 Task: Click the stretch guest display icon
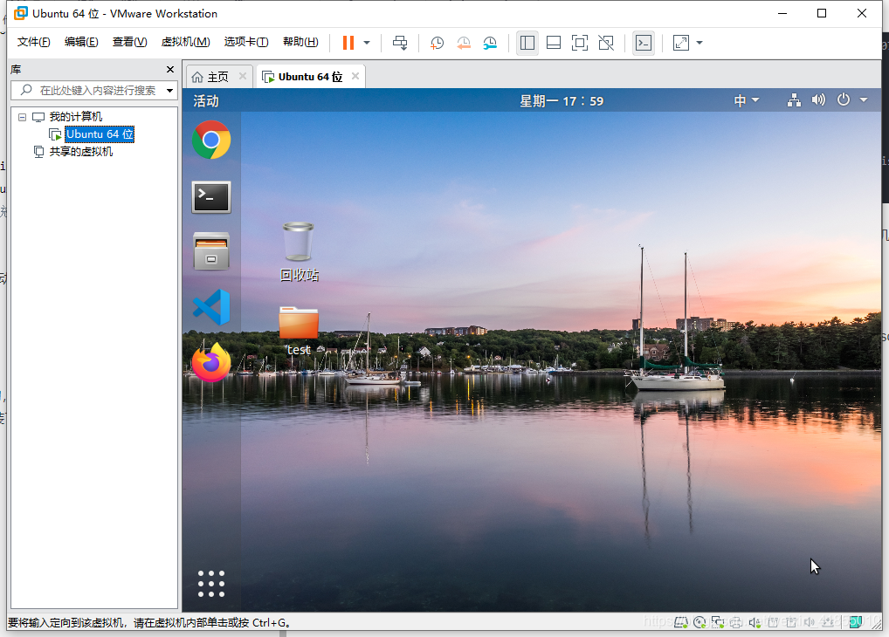pyautogui.click(x=681, y=43)
